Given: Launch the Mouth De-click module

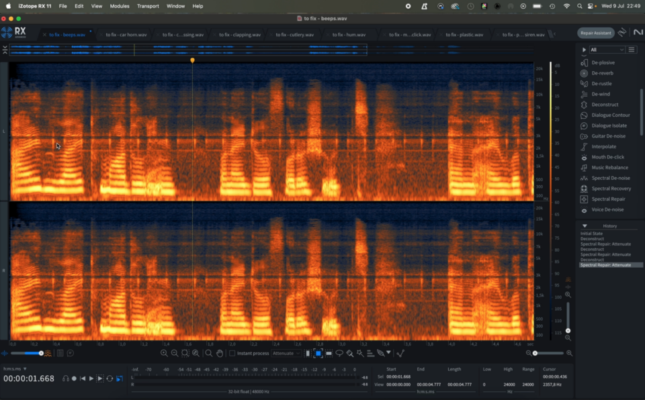Looking at the screenshot, I should coord(607,157).
